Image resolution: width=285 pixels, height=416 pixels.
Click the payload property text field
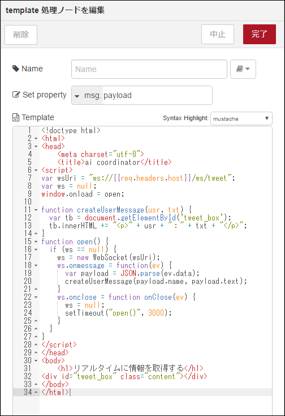click(157, 95)
